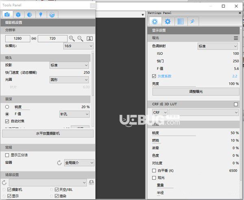Click the Tools Panel vertical scrollbar
244x200 pixels.
pos(93,88)
